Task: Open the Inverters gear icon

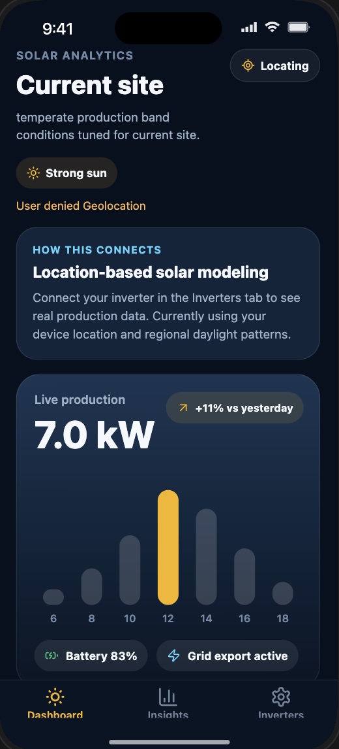Action: pyautogui.click(x=281, y=697)
